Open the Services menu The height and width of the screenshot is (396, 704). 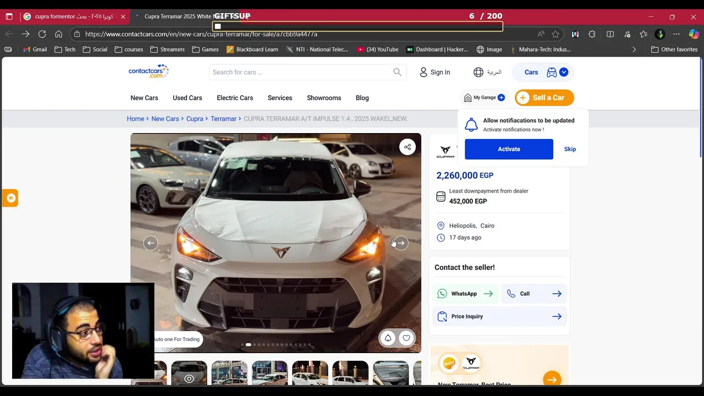point(280,98)
